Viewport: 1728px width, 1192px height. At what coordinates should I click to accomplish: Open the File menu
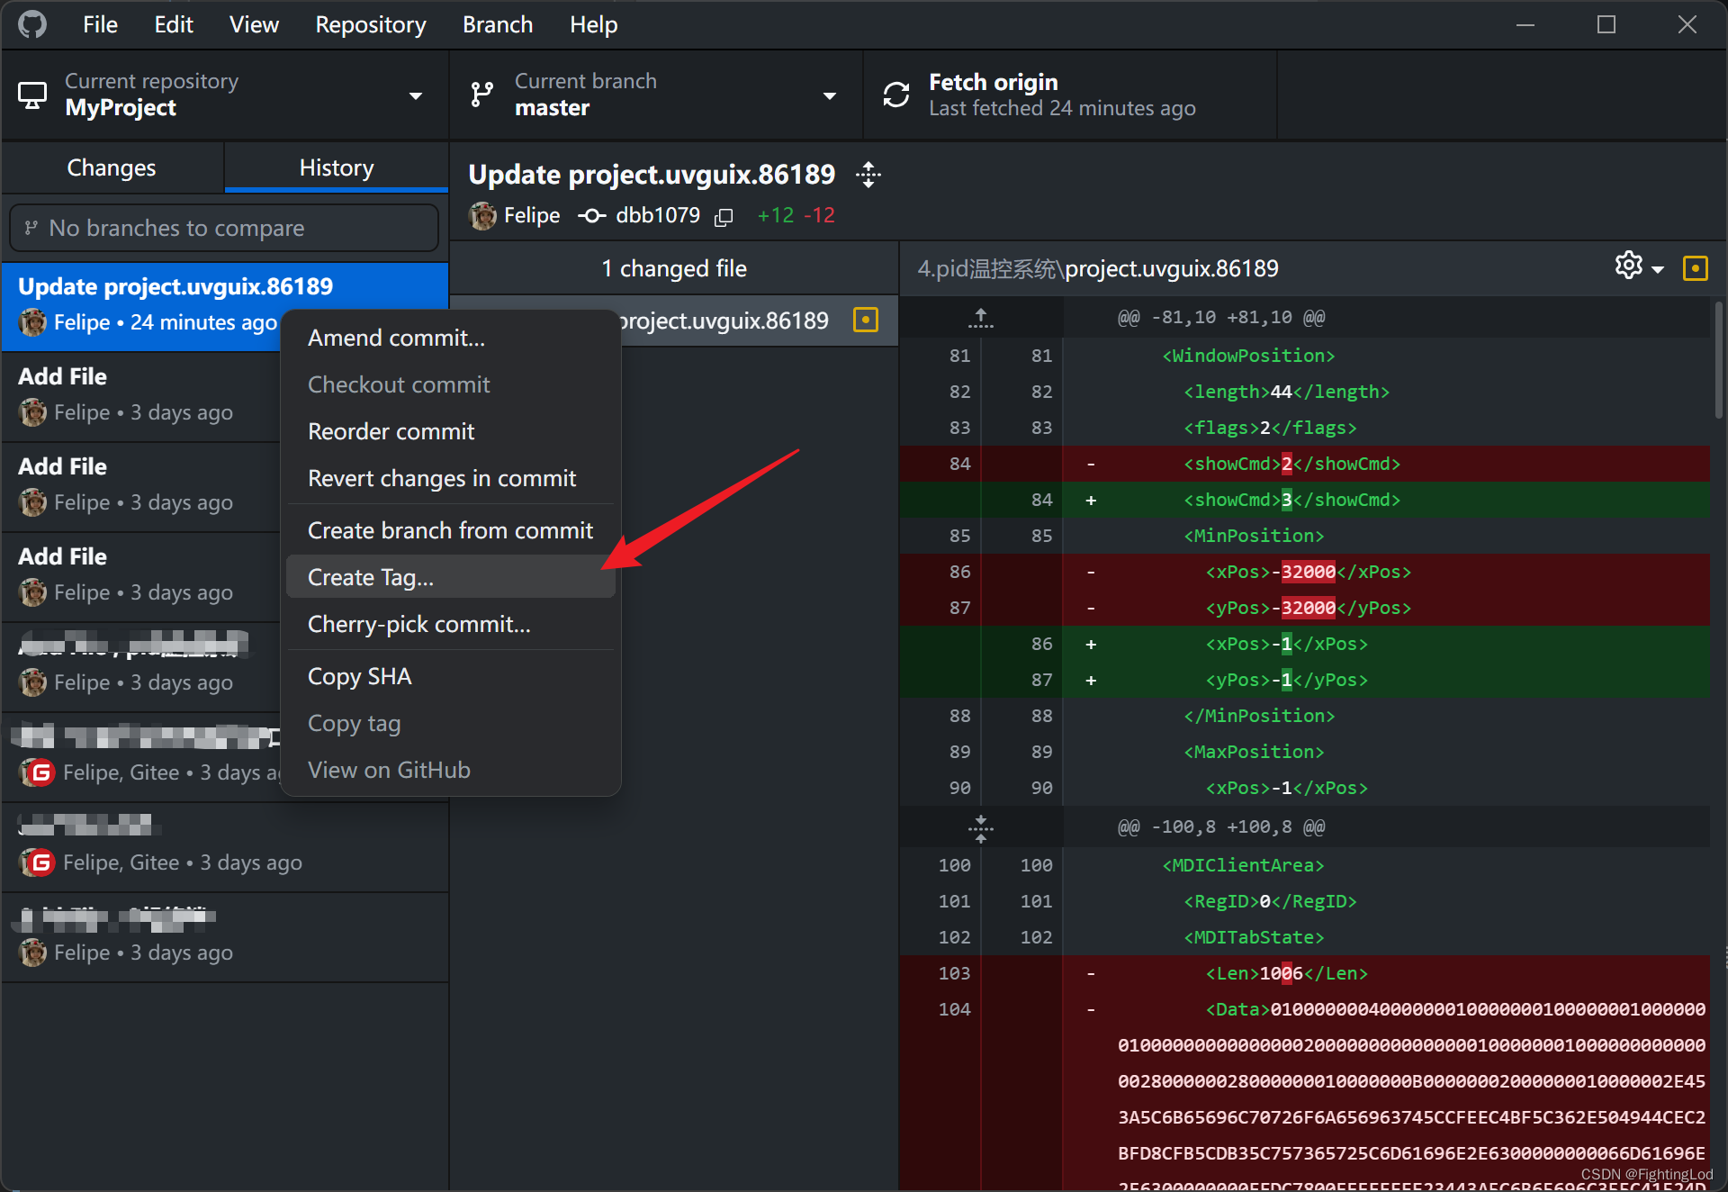click(100, 24)
